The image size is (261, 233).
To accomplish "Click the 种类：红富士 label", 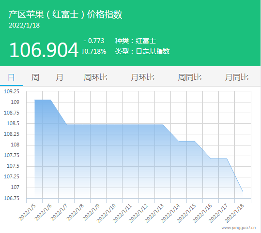I will [x=135, y=41].
